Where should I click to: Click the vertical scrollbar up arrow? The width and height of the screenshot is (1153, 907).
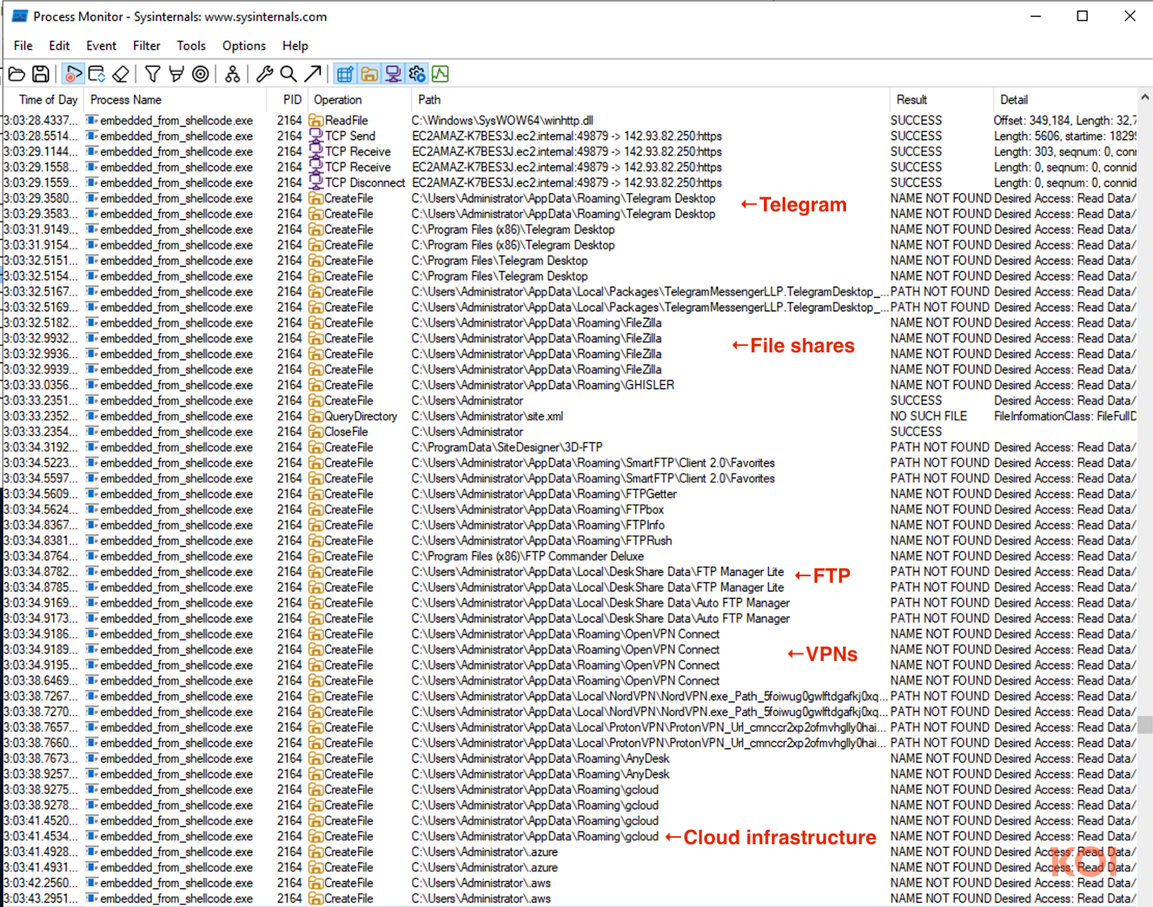tap(1145, 97)
